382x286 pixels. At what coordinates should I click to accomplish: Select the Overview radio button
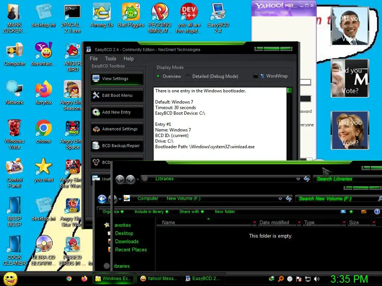[x=158, y=76]
